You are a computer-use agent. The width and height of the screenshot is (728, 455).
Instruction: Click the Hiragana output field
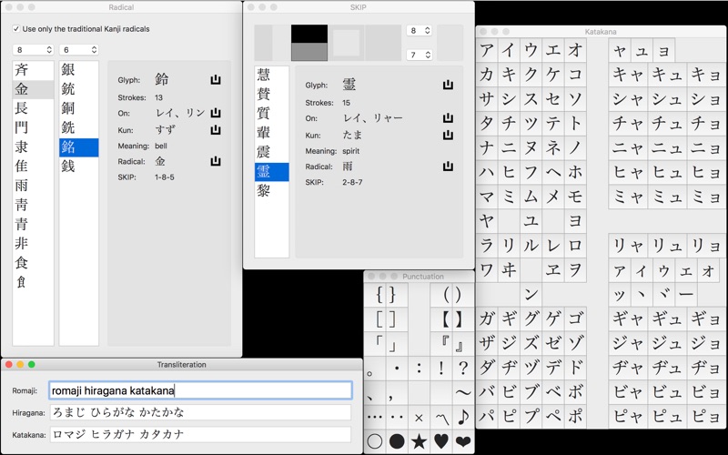click(200, 412)
